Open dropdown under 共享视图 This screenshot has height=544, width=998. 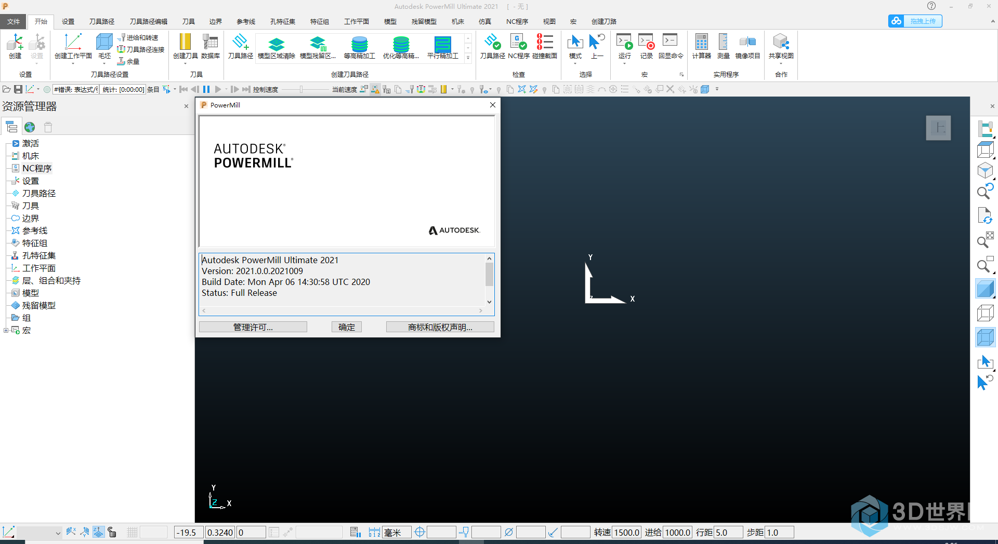781,64
